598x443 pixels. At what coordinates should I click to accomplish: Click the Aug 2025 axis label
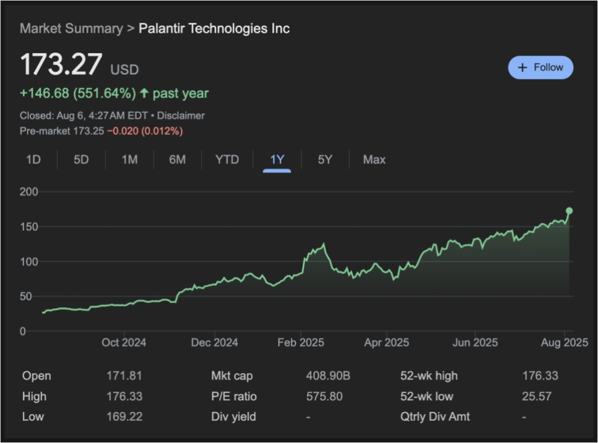(x=565, y=342)
